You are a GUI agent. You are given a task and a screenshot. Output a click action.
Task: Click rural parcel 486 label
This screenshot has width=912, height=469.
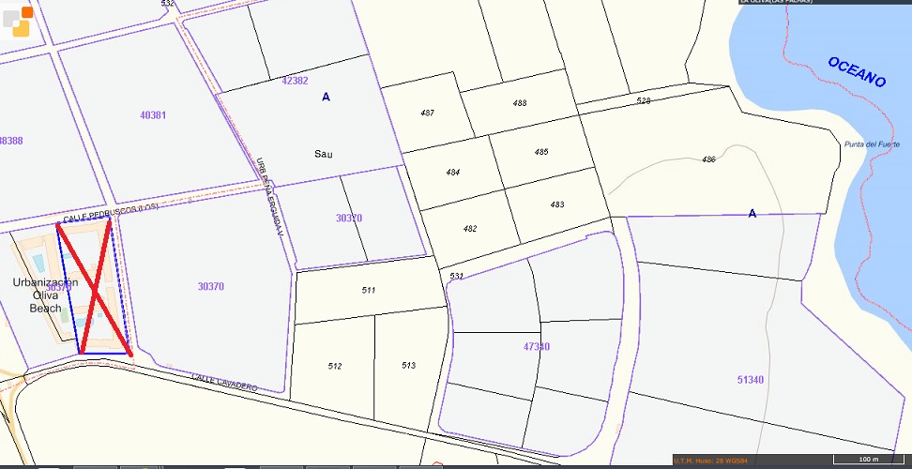tap(708, 159)
